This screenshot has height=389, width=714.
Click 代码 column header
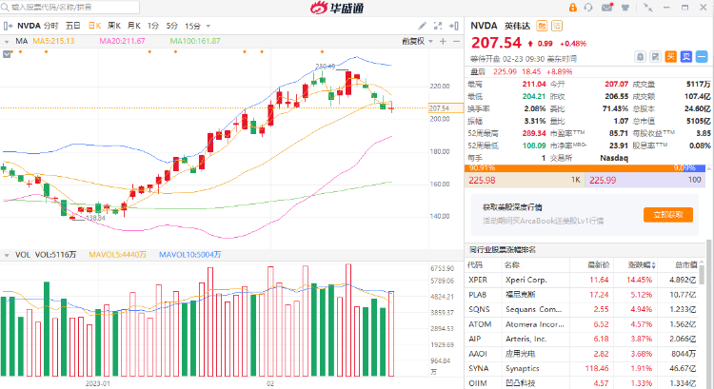point(475,264)
